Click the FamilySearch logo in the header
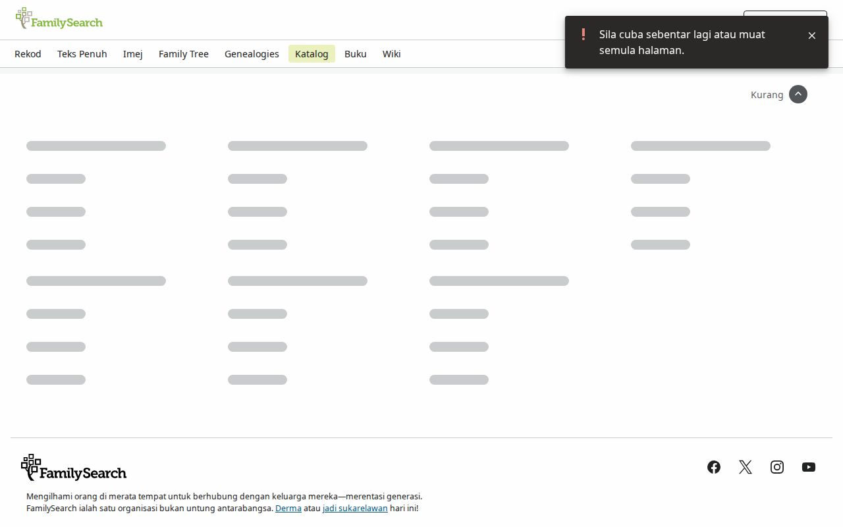The height and width of the screenshot is (527, 843). [x=59, y=19]
